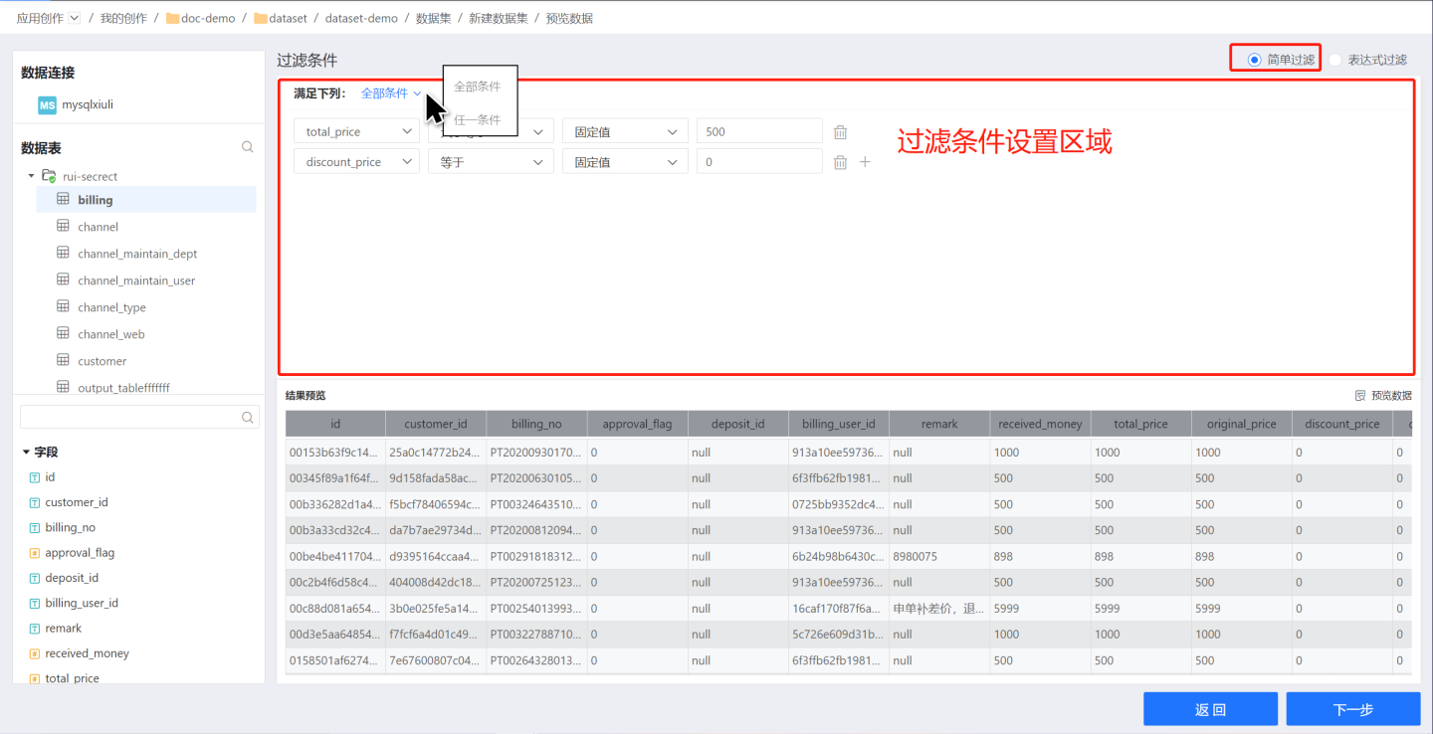Viewport: 1433px width, 734px height.
Task: Delete the discount_price filter row with trash icon
Action: click(840, 162)
